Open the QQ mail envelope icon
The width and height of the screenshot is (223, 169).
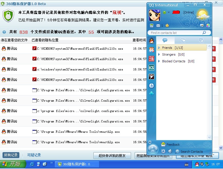158,26
